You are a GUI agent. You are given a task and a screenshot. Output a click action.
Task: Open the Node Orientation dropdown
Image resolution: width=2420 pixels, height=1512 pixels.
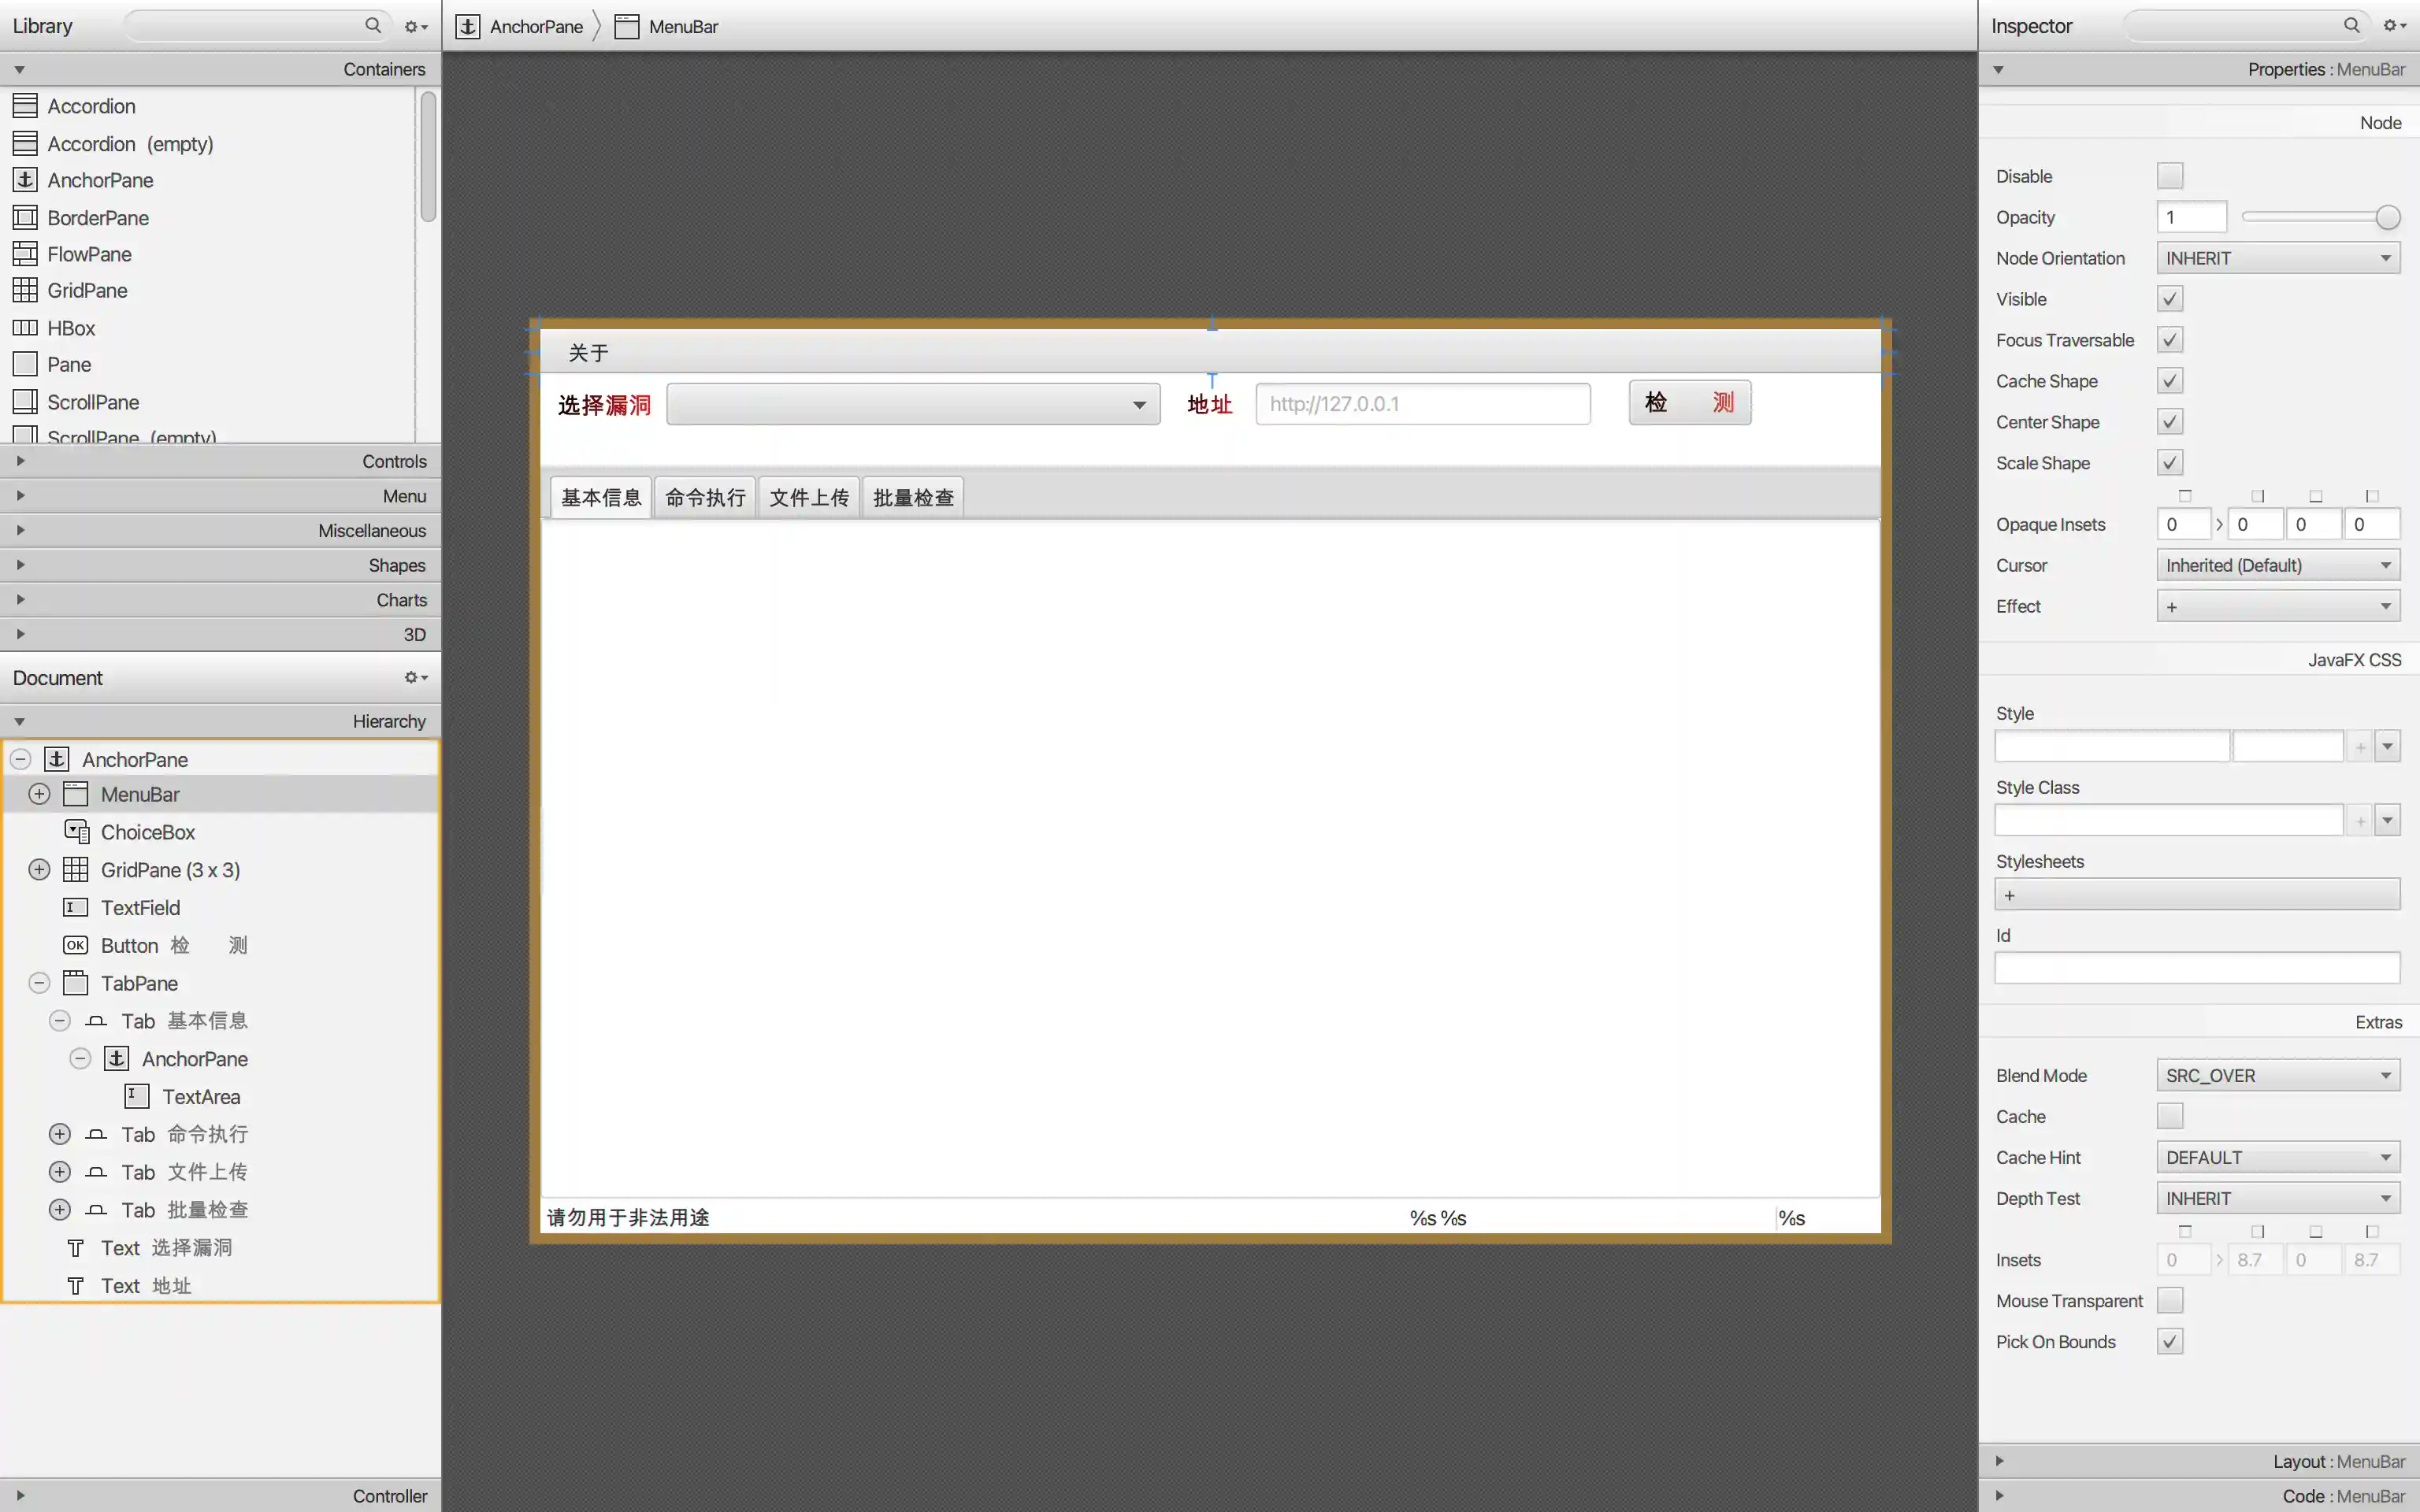pyautogui.click(x=2277, y=258)
